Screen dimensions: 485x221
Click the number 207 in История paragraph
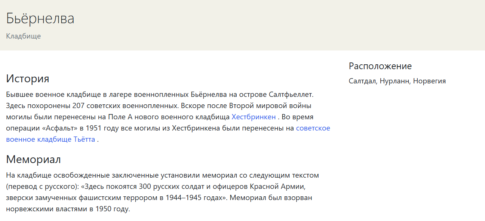click(79, 105)
